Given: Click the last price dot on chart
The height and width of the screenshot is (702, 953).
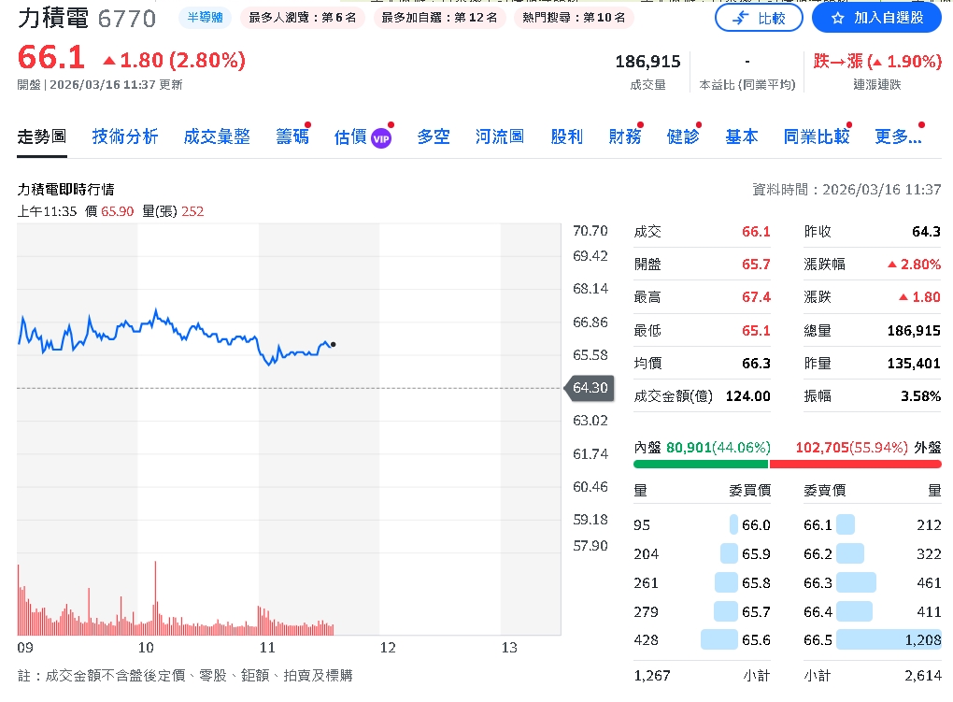Looking at the screenshot, I should coord(334,345).
